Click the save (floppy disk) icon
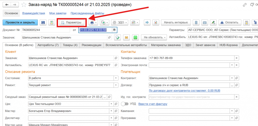Image resolution: width=258 pixels, height=126 pixels. (43, 22)
